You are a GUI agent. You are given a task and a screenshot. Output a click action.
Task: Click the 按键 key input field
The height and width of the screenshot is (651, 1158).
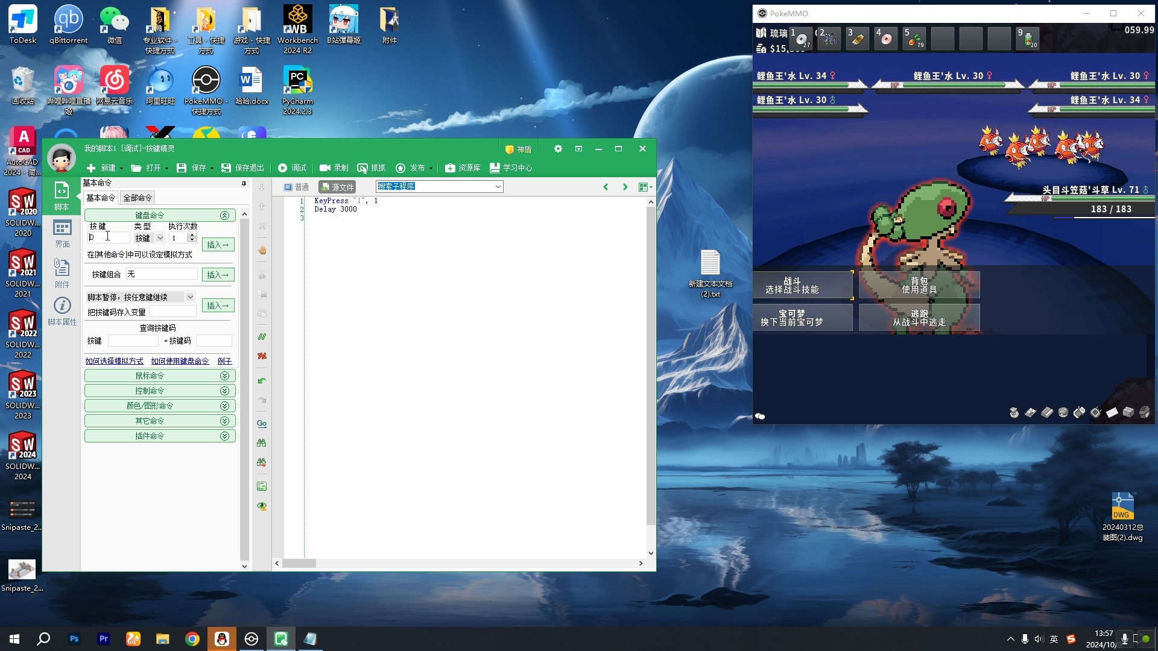click(108, 237)
